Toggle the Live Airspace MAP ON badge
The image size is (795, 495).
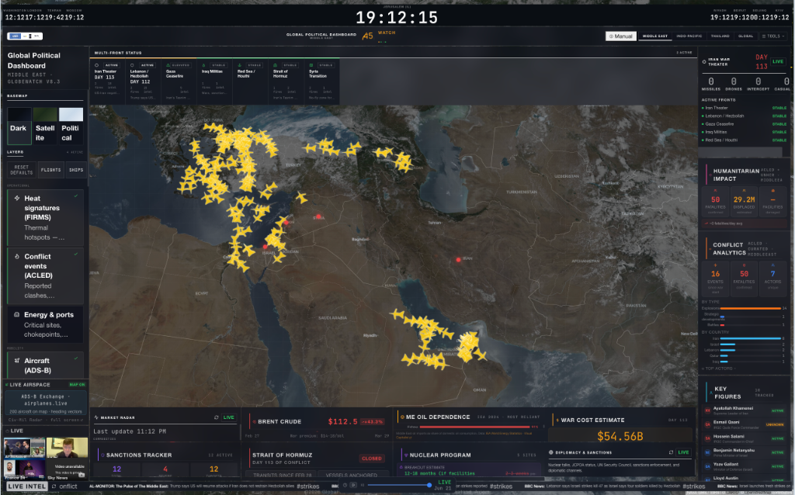[77, 385]
